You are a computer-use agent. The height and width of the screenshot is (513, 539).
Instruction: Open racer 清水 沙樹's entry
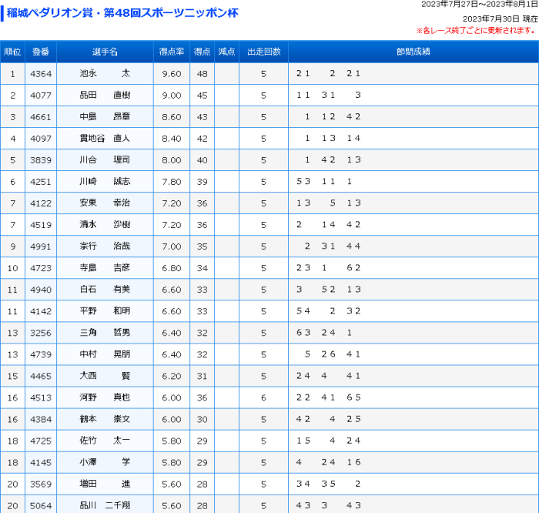[105, 225]
